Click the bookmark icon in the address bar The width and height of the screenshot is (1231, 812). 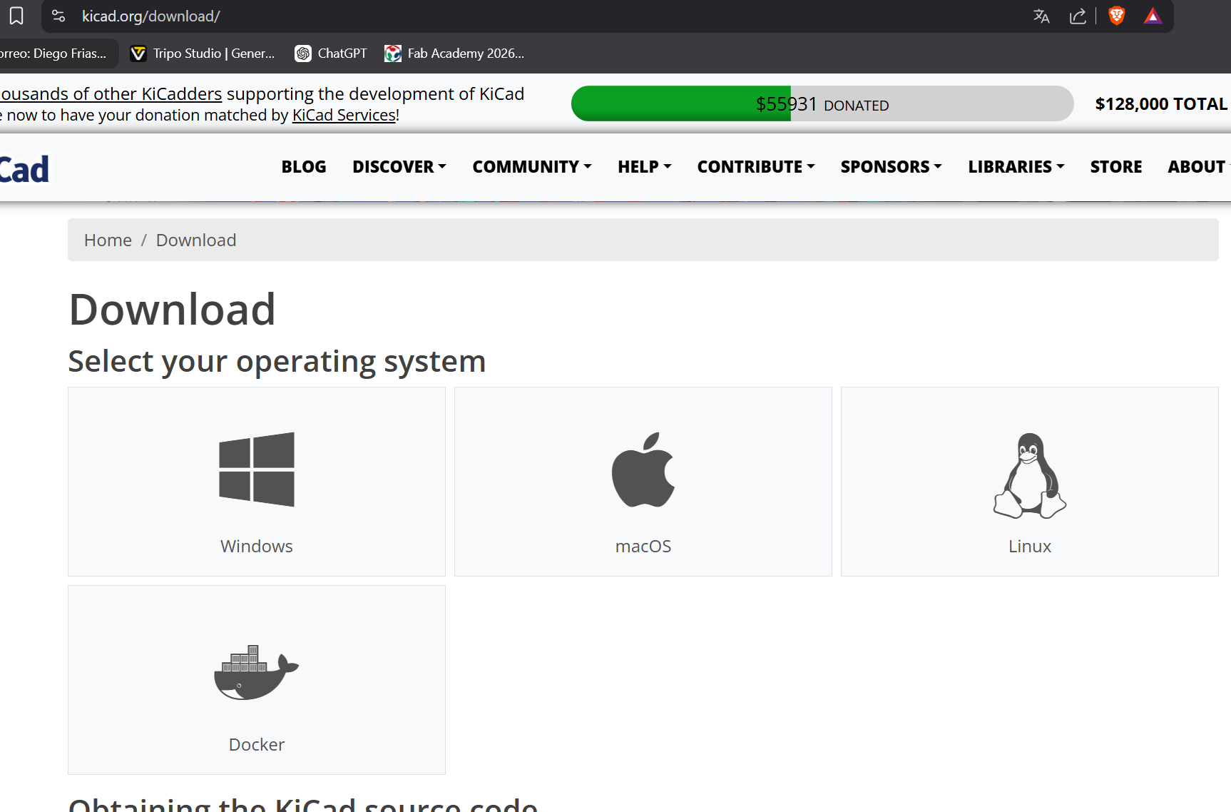click(x=16, y=16)
